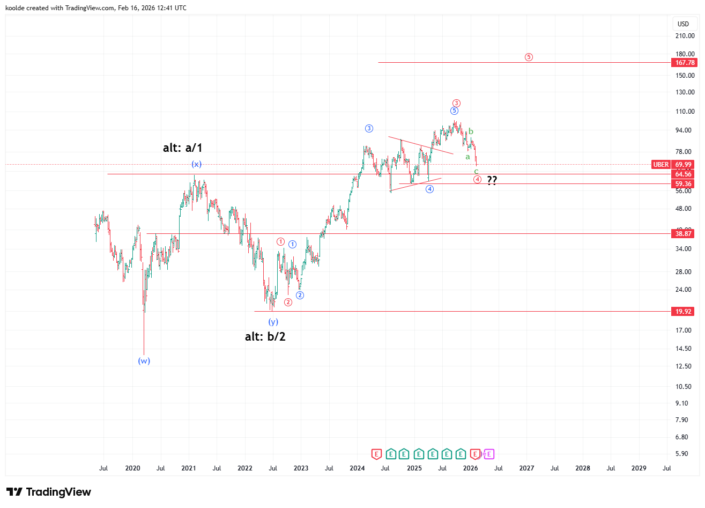The height and width of the screenshot is (508, 705).
Task: Select the "alt: a/1" text annotation
Action: (182, 148)
